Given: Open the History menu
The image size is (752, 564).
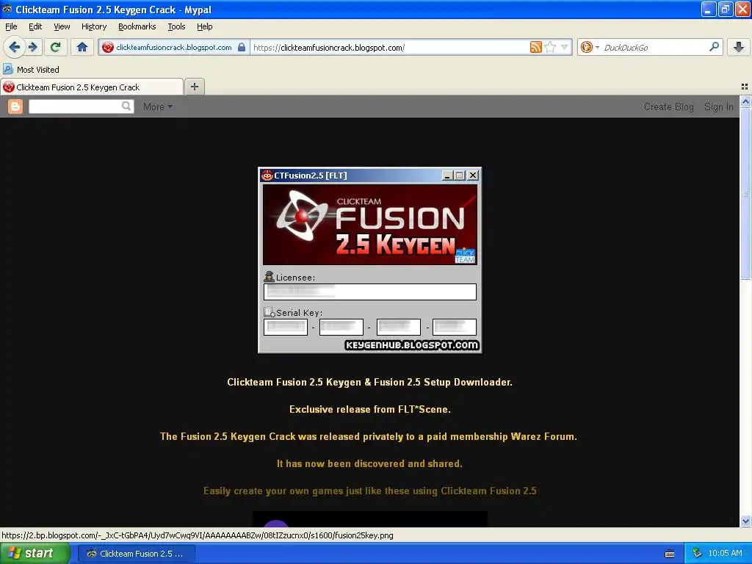Looking at the screenshot, I should pyautogui.click(x=94, y=26).
